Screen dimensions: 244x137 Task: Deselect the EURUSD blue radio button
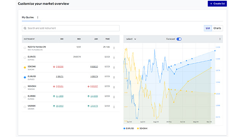pos(25,77)
